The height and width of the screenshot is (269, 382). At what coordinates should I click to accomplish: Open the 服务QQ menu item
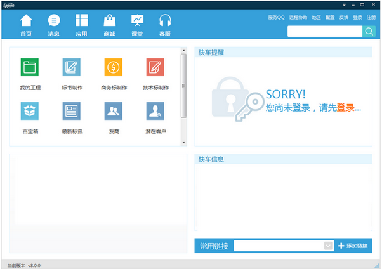point(276,17)
